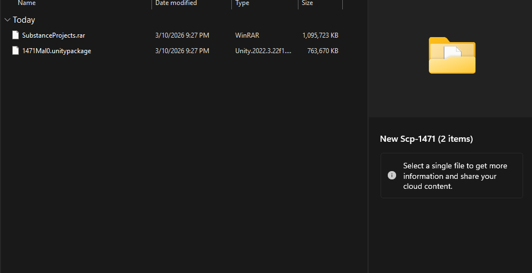The width and height of the screenshot is (532, 273).
Task: Click the date of SubstanceProjects.rar
Action: point(182,35)
